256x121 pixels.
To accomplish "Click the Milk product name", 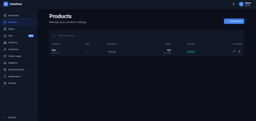I will [x=54, y=50].
